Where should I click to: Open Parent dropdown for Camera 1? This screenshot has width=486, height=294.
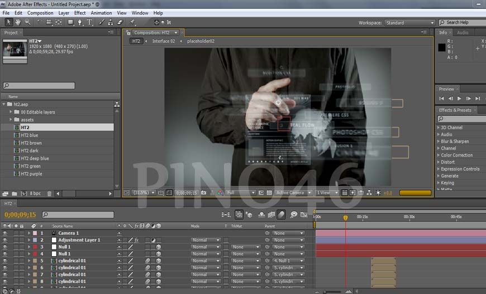[288, 233]
